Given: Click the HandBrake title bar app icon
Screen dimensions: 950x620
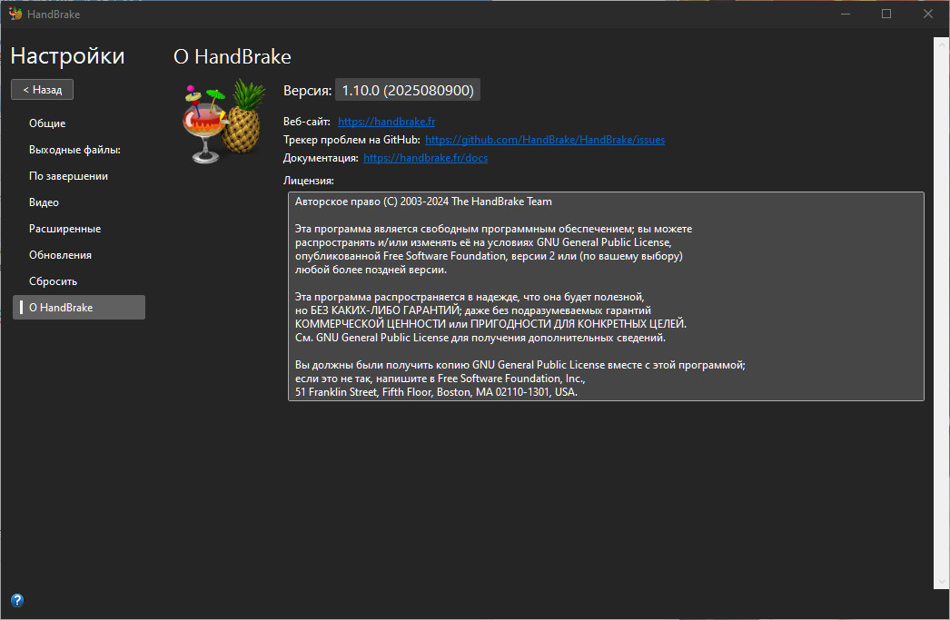Looking at the screenshot, I should click(x=15, y=14).
